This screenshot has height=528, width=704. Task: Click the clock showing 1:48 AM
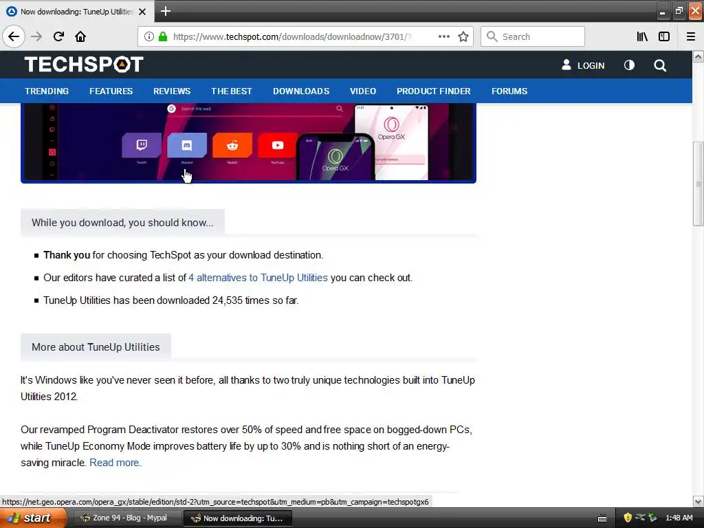pos(679,518)
